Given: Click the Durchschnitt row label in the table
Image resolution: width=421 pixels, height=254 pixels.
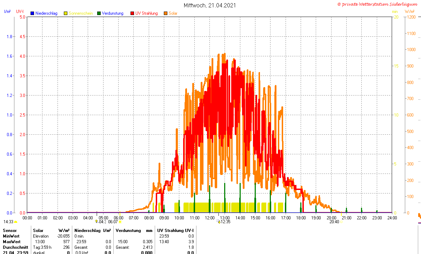Looking at the screenshot, I should tap(15, 247).
